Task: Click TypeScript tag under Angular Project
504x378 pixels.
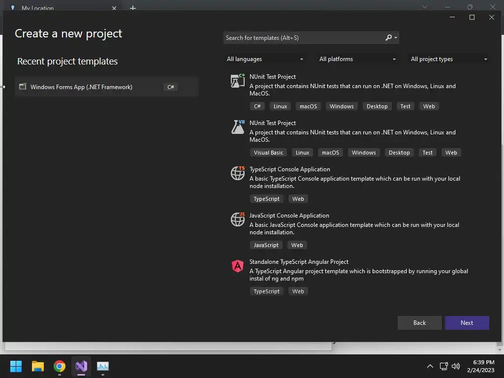Action: 266,291
